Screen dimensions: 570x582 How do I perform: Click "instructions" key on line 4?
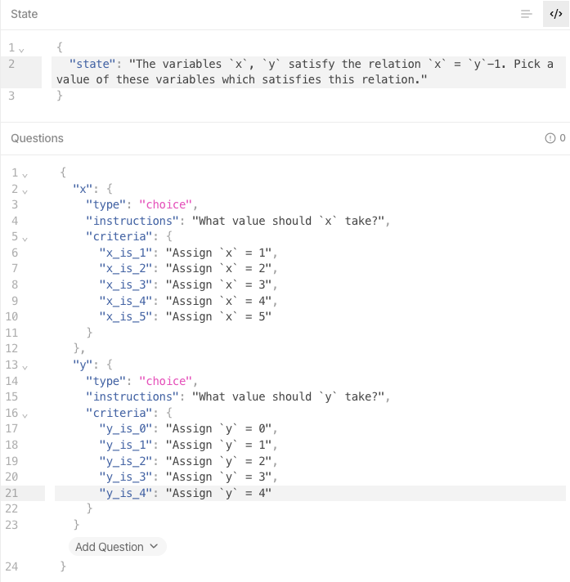pyautogui.click(x=132, y=221)
